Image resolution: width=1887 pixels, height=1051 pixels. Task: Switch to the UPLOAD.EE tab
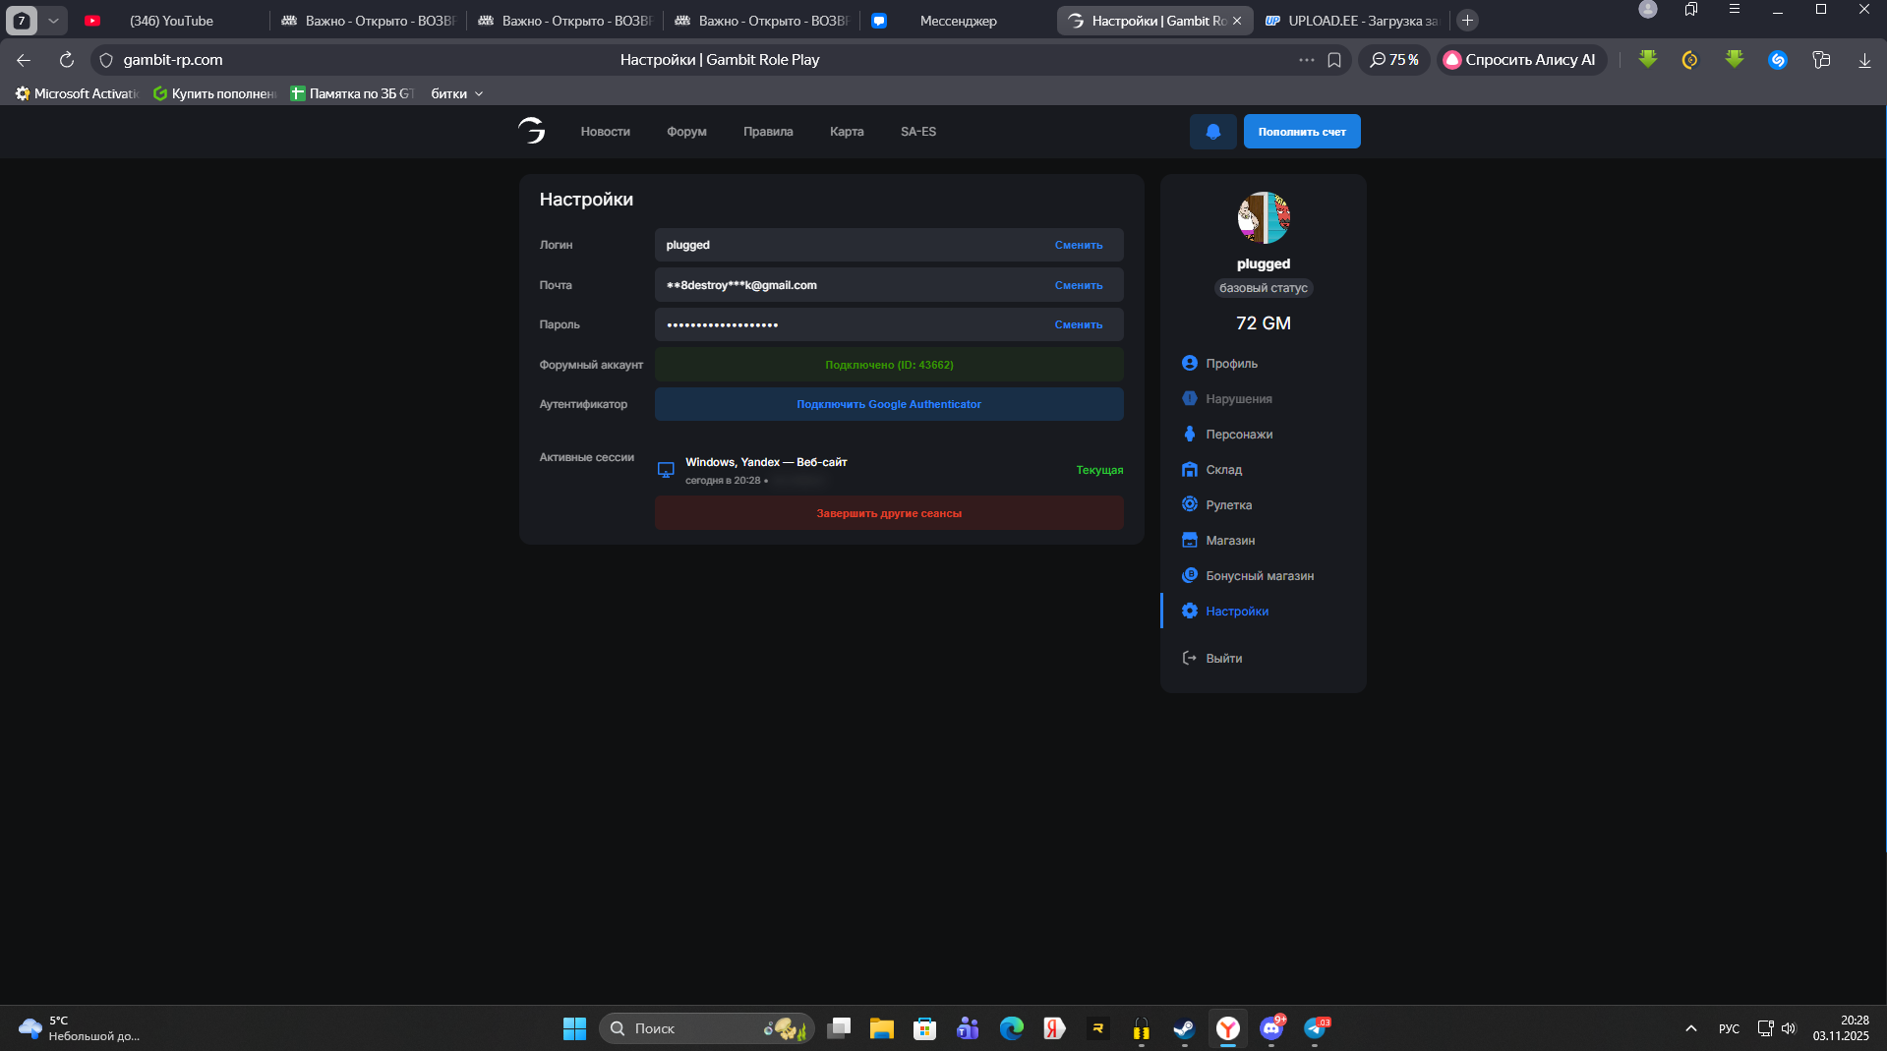click(1352, 21)
